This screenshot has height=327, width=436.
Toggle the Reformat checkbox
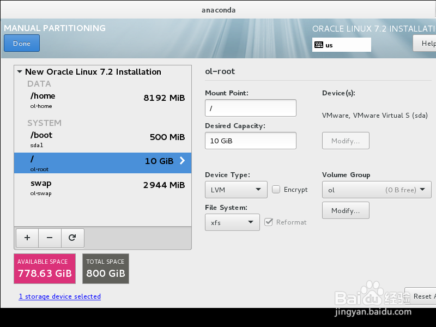[269, 222]
